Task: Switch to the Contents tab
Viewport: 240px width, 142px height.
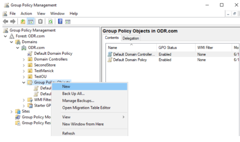Action: [112, 38]
